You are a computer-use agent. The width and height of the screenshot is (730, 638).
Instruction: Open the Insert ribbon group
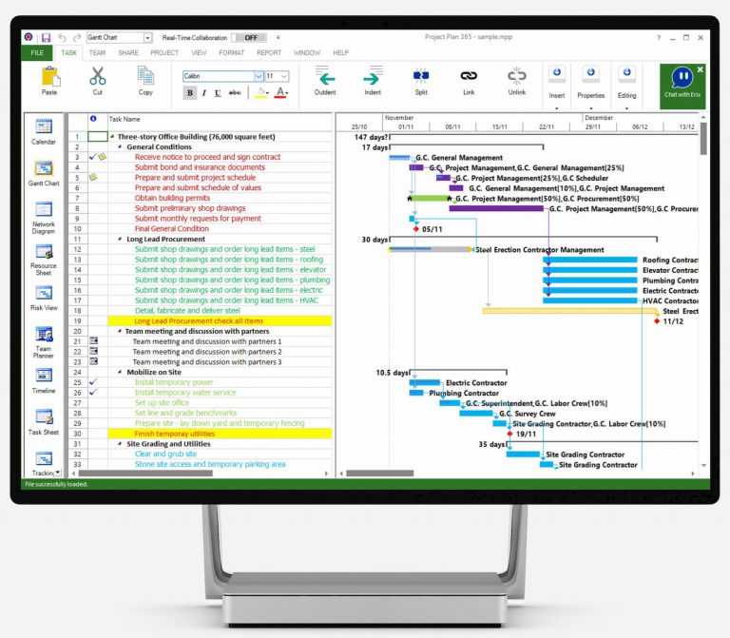tap(557, 87)
